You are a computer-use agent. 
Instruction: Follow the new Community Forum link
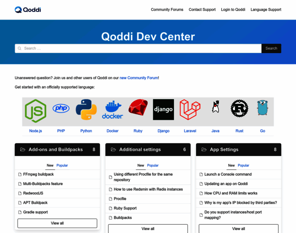pyautogui.click(x=139, y=78)
